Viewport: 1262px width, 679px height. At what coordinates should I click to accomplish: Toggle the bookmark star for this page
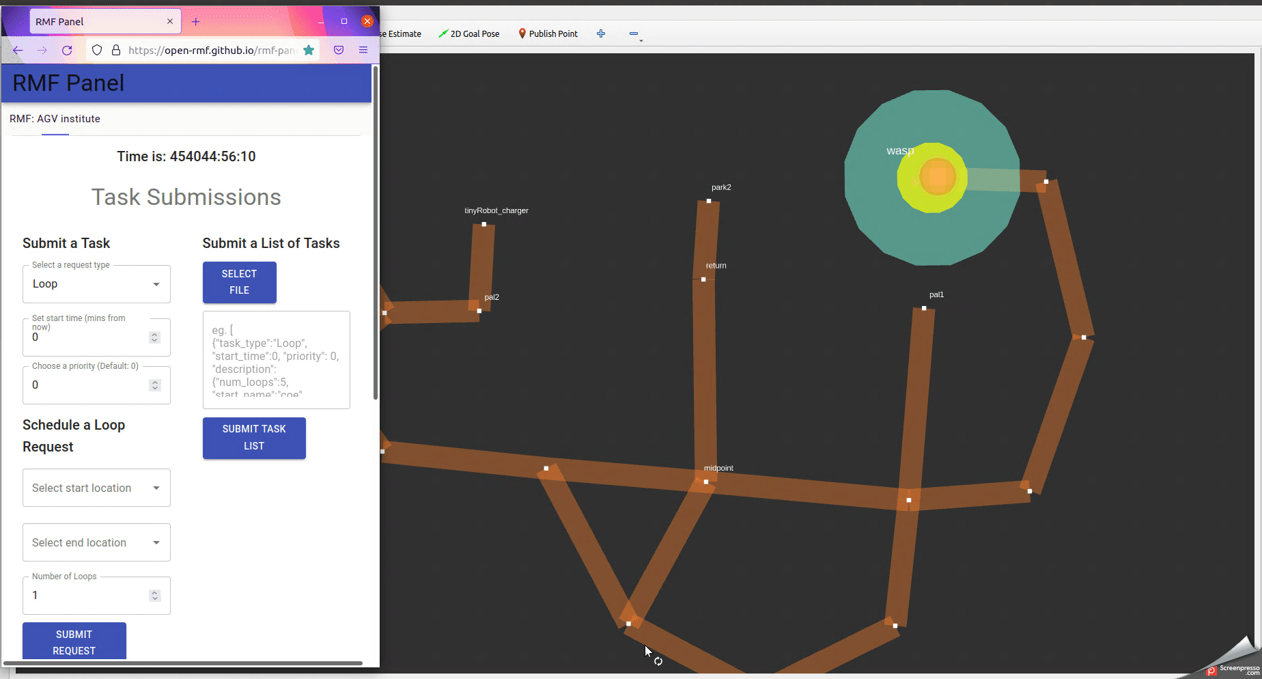point(309,50)
